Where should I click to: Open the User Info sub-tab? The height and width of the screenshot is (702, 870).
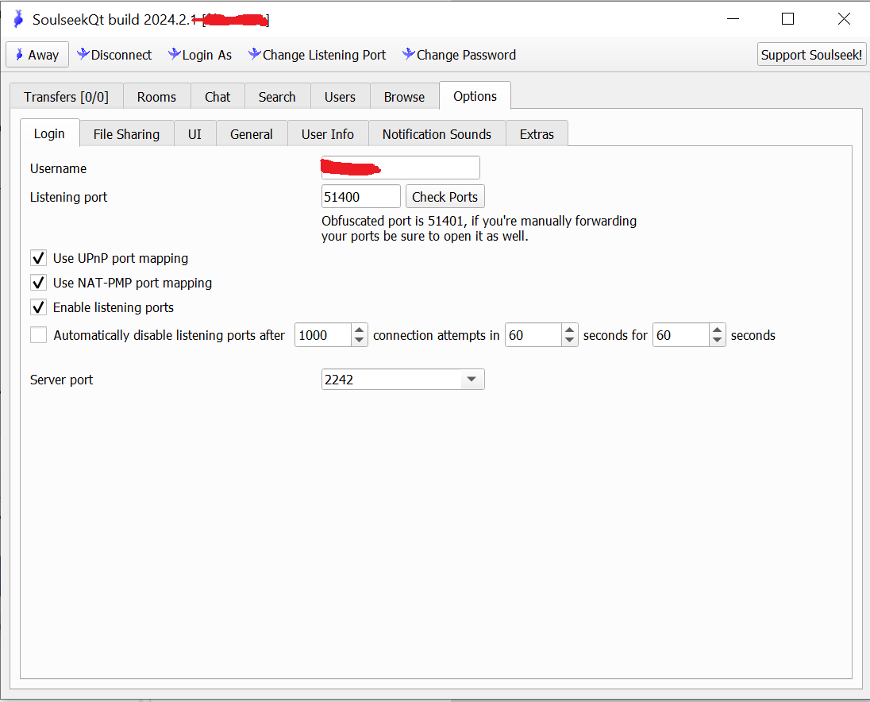click(x=328, y=133)
